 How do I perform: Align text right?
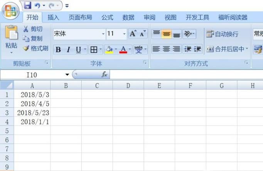(177, 49)
